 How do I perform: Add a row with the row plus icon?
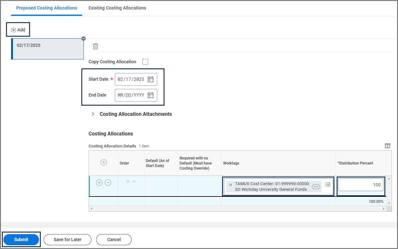[99, 183]
